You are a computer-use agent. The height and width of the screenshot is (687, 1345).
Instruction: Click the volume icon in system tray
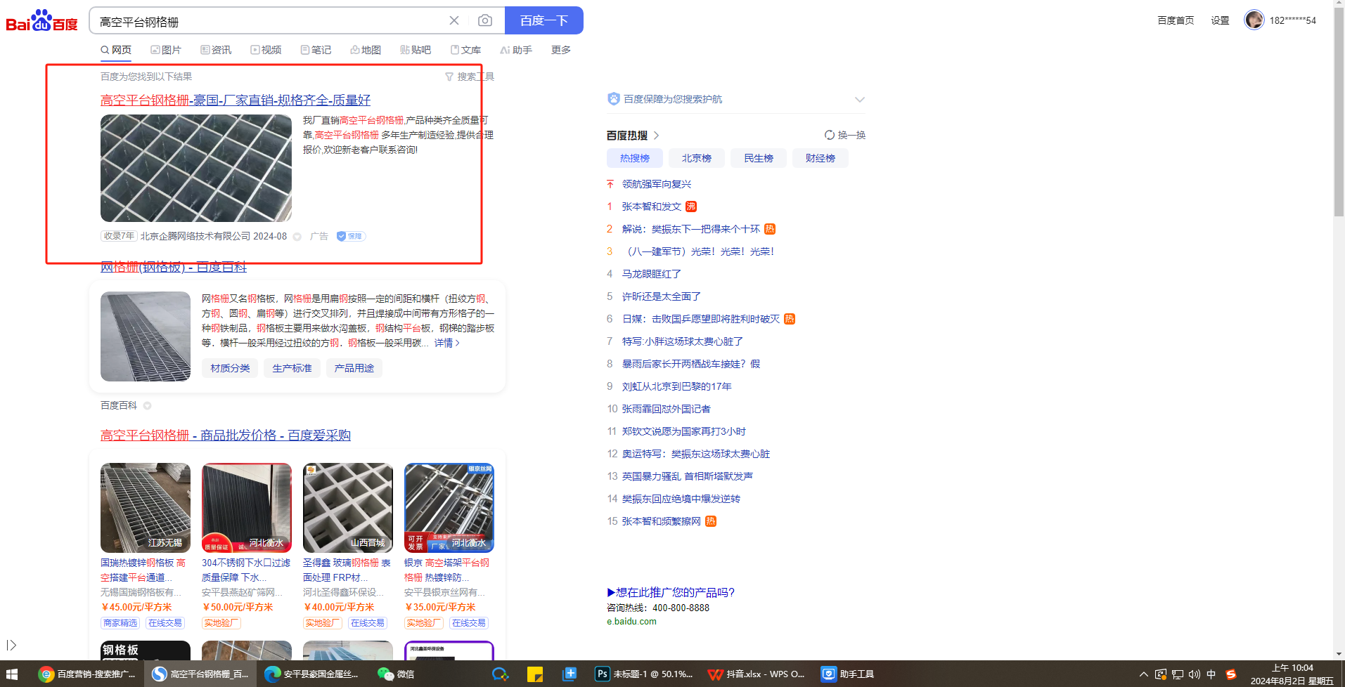point(1195,674)
